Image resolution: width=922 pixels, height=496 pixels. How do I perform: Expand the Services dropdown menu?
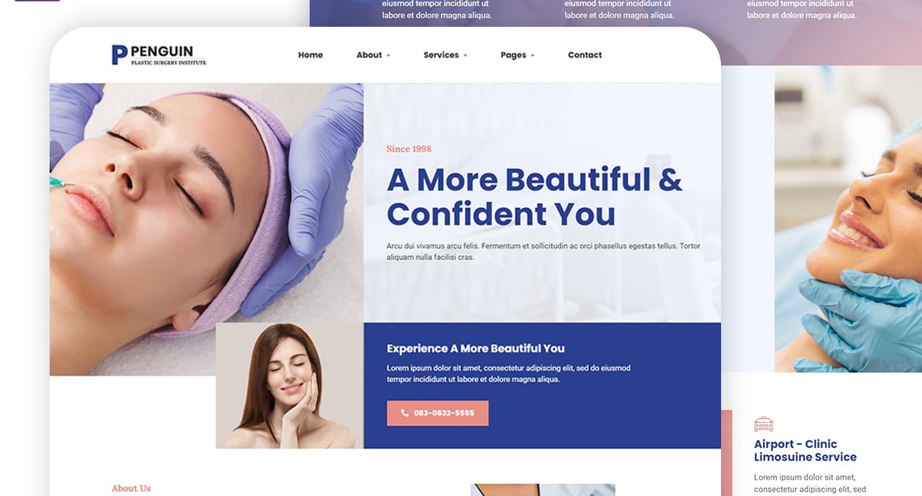click(x=445, y=54)
